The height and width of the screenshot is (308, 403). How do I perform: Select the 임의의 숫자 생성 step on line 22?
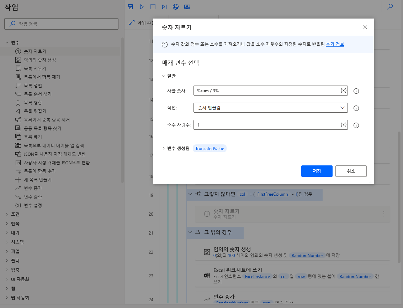point(292,252)
